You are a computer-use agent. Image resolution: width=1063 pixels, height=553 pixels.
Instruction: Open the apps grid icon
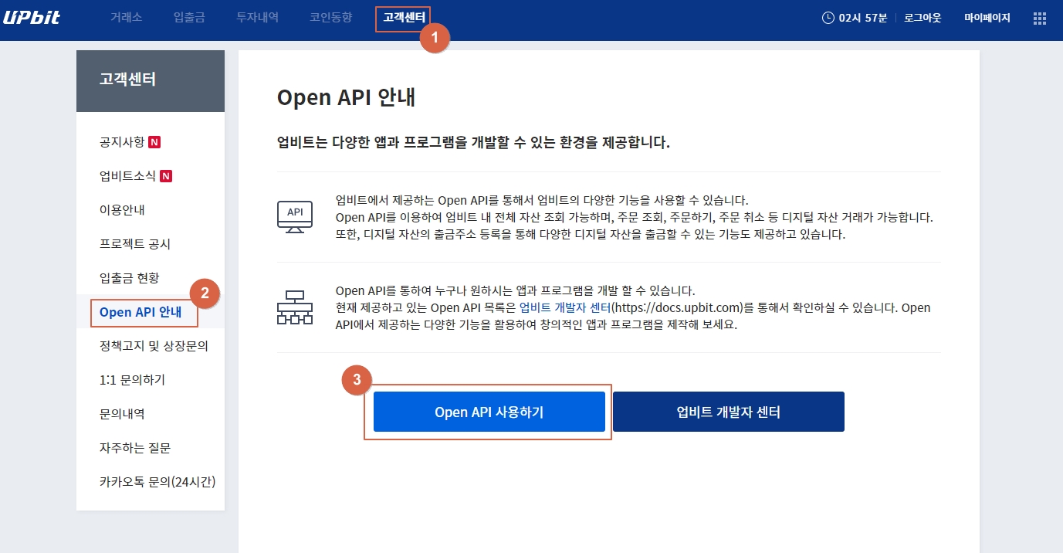(x=1039, y=18)
